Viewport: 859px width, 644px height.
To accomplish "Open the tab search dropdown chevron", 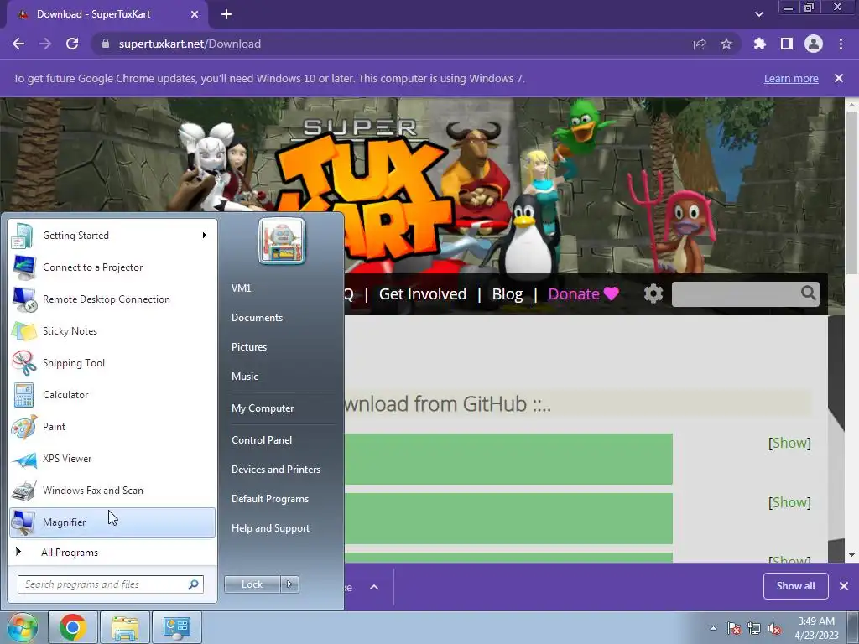I will 758,14.
